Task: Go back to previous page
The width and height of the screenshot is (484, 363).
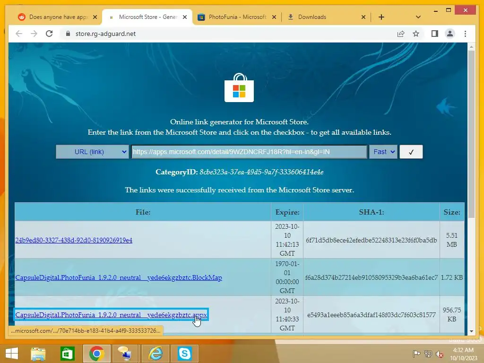Action: (19, 34)
